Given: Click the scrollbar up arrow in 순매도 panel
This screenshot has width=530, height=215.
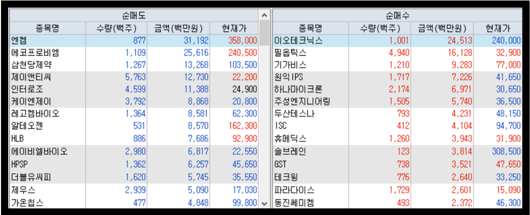Looking at the screenshot, I should click(x=264, y=16).
